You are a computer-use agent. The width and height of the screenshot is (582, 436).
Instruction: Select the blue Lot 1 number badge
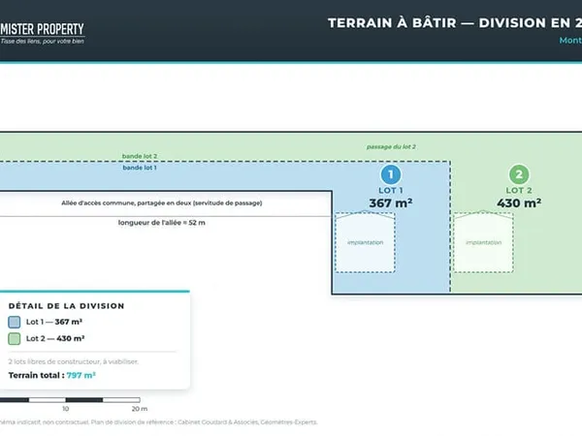pyautogui.click(x=391, y=174)
